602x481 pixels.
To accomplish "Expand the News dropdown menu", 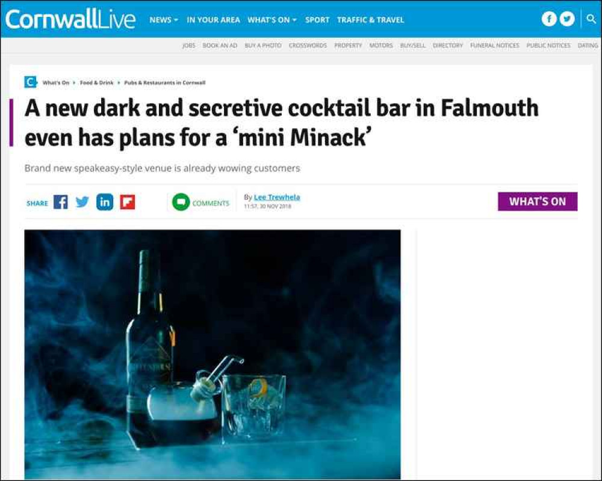I will point(164,20).
